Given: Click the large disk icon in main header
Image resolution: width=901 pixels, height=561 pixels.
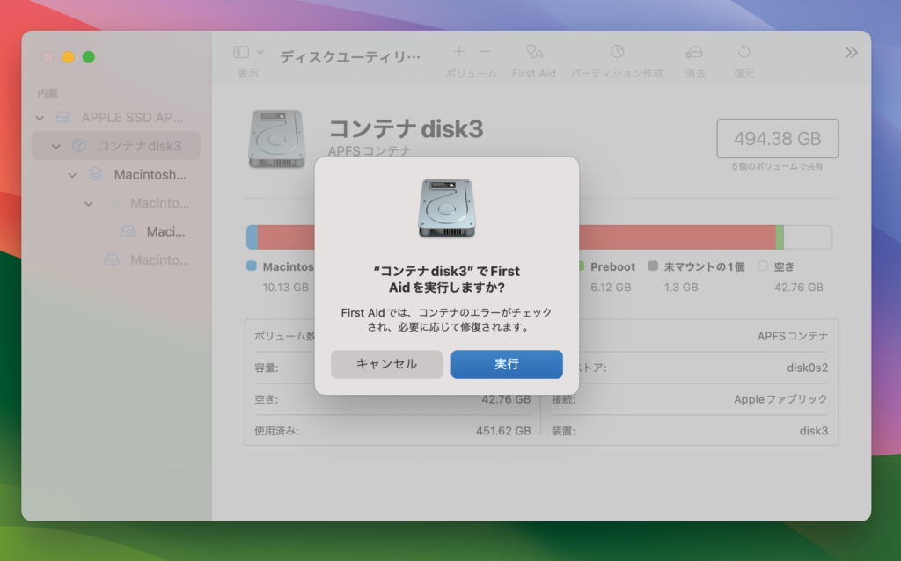Looking at the screenshot, I should (x=276, y=138).
